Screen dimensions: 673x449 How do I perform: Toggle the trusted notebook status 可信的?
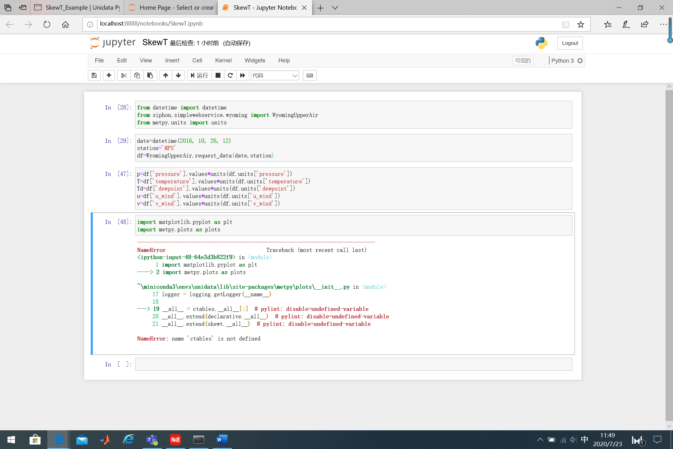coord(523,60)
